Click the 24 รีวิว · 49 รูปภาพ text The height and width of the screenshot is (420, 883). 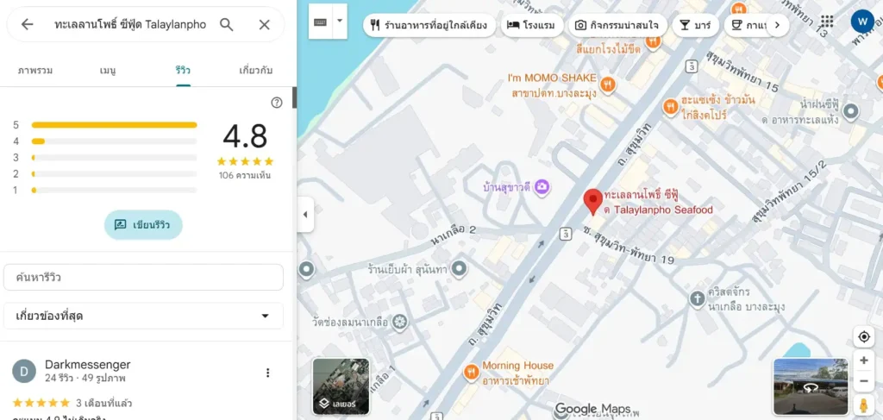[x=85, y=379]
